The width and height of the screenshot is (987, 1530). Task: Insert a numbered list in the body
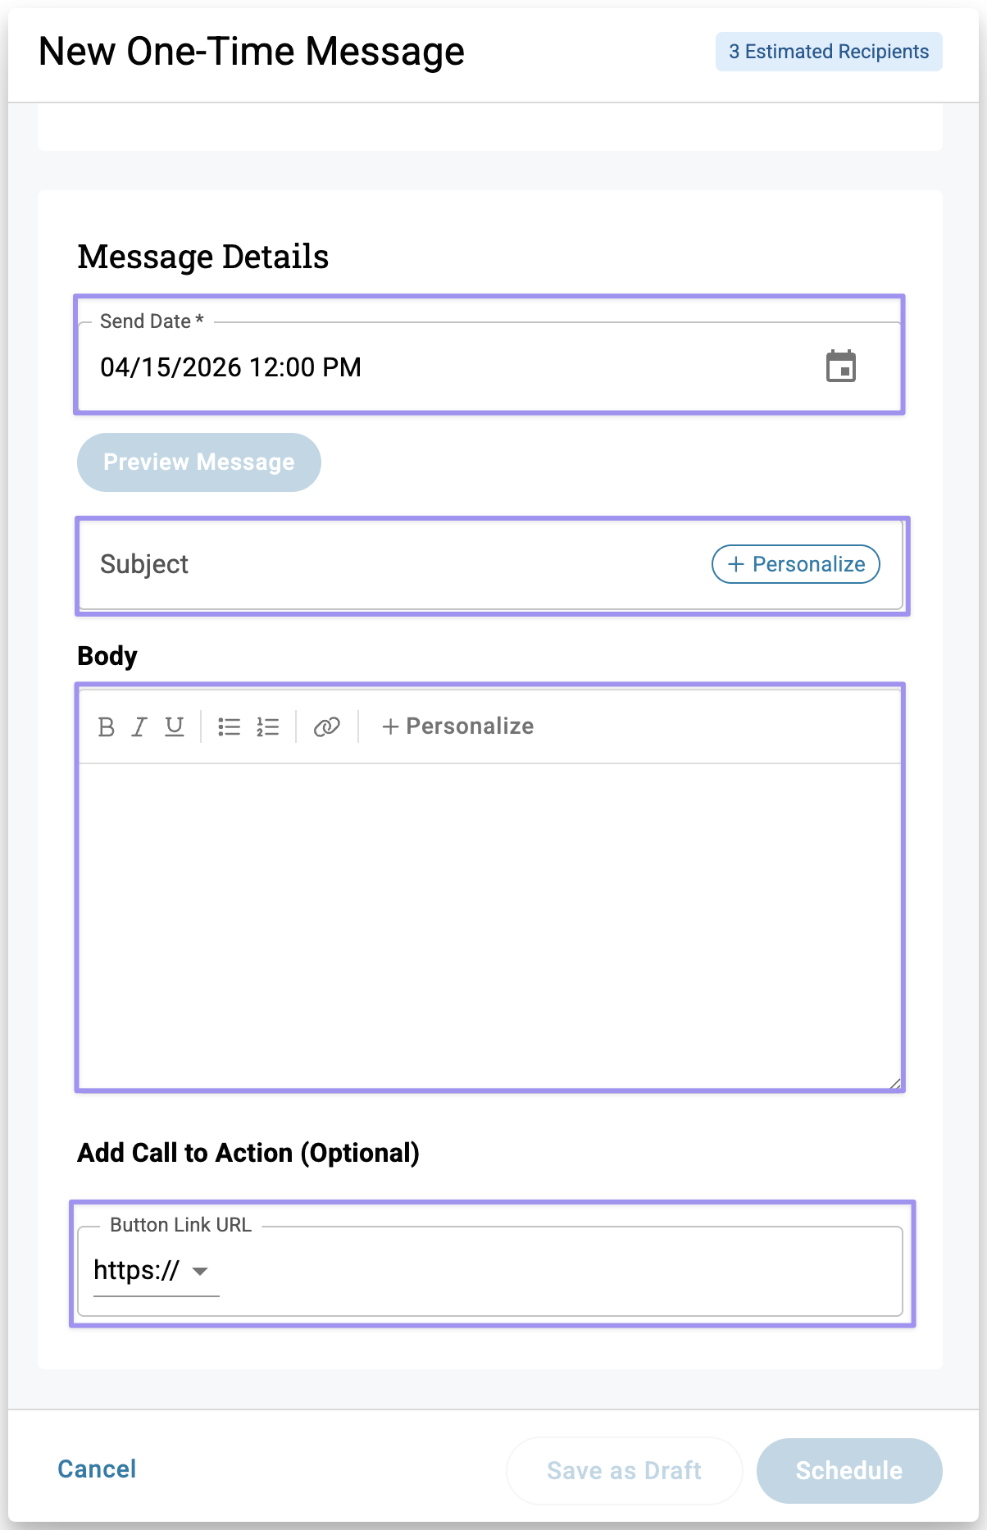click(268, 726)
